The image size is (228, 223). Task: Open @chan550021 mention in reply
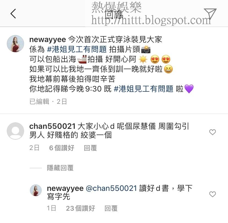click(111, 188)
